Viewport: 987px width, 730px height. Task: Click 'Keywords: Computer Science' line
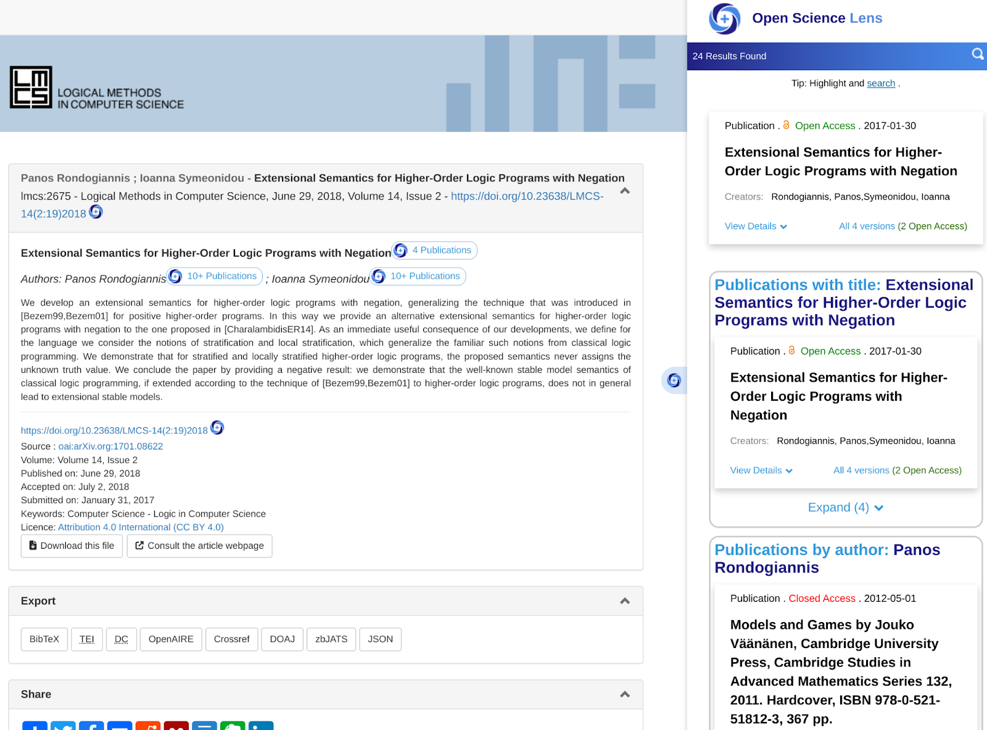[x=143, y=514]
